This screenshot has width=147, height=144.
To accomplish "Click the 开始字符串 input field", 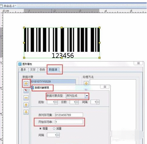I will tap(69, 122).
